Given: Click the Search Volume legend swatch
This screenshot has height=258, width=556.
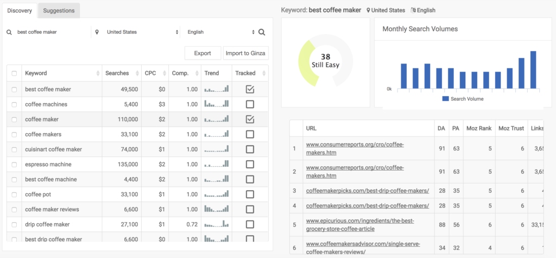Looking at the screenshot, I should pyautogui.click(x=445, y=99).
